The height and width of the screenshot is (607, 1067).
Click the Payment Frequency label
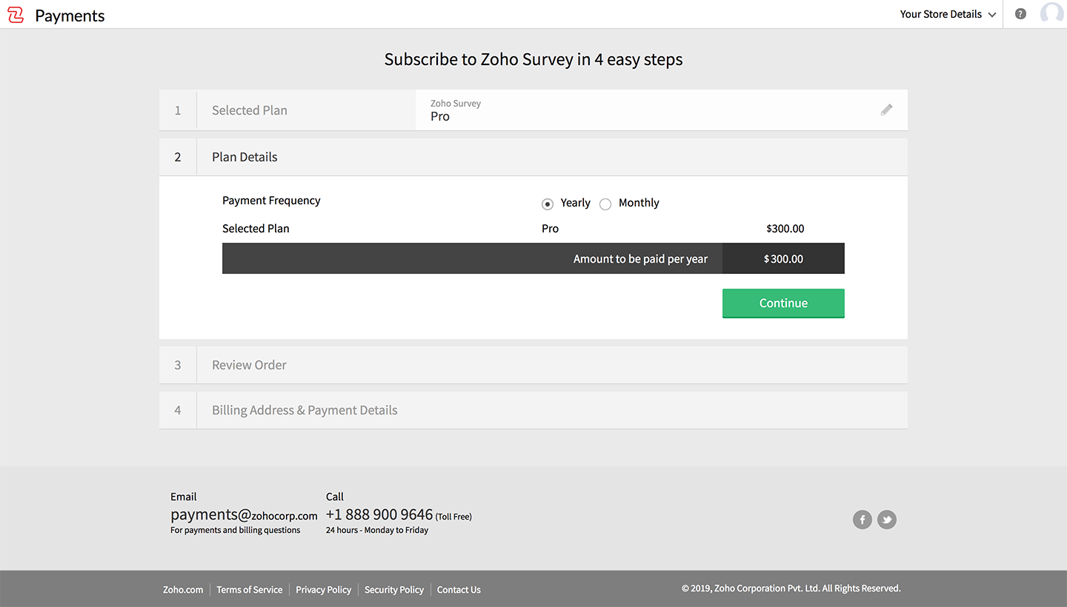[x=271, y=201]
